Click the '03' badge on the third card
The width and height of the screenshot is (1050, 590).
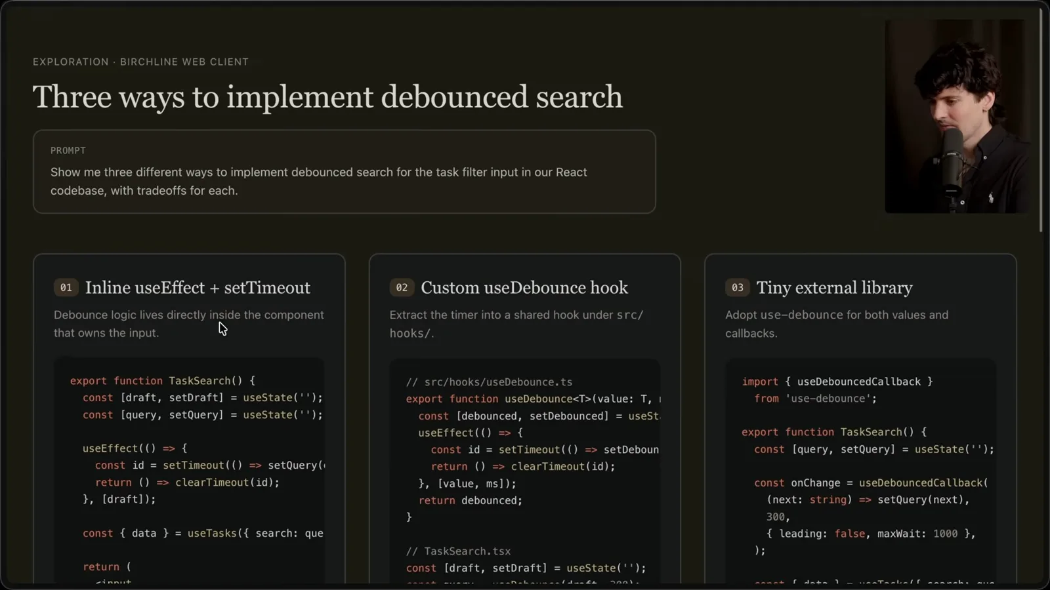pyautogui.click(x=738, y=287)
